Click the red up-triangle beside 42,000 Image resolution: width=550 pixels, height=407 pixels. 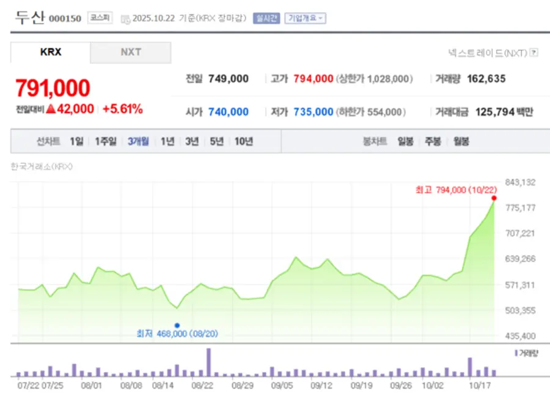tap(51, 109)
